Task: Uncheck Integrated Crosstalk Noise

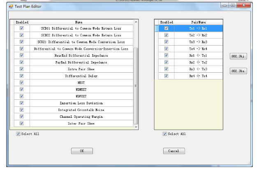Action: click(22, 110)
